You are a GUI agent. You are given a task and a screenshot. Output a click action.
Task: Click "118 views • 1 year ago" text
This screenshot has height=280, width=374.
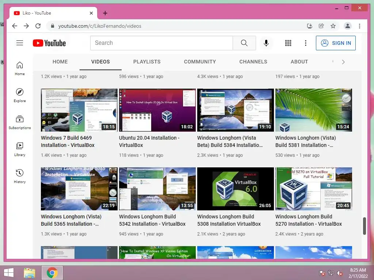pos(141,155)
